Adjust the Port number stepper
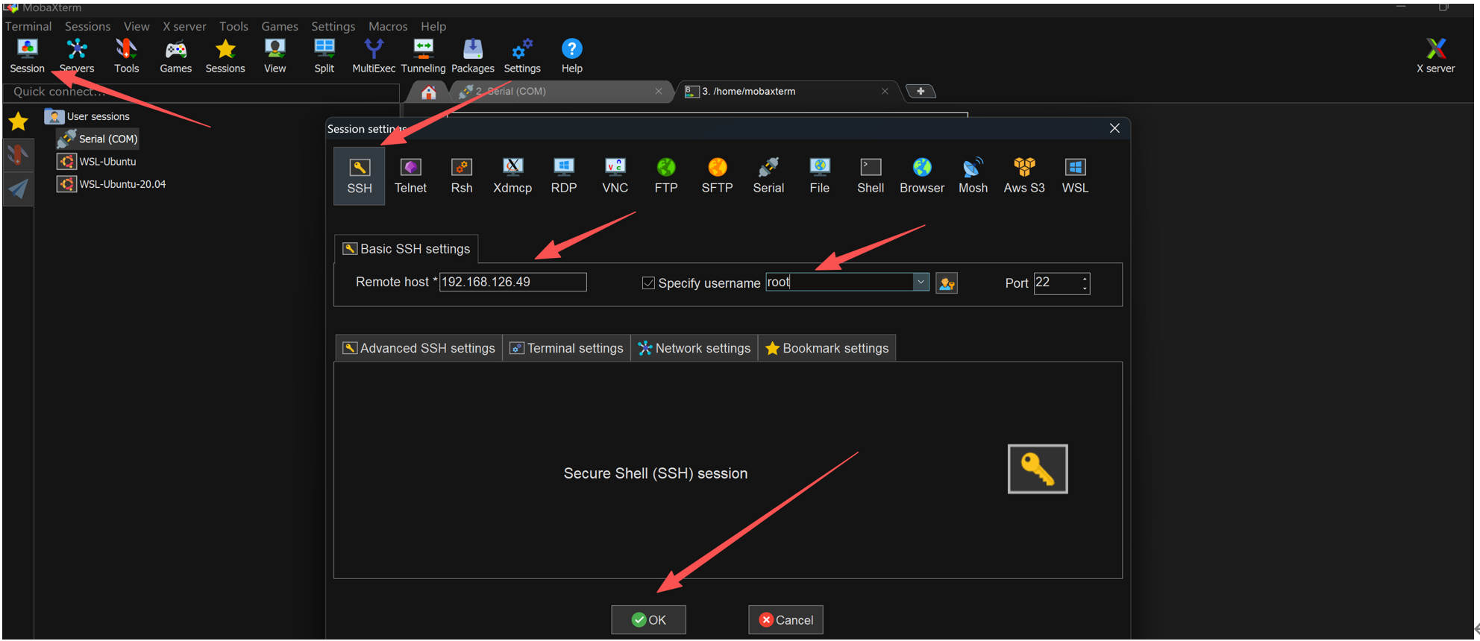The image size is (1480, 641). [x=1085, y=283]
